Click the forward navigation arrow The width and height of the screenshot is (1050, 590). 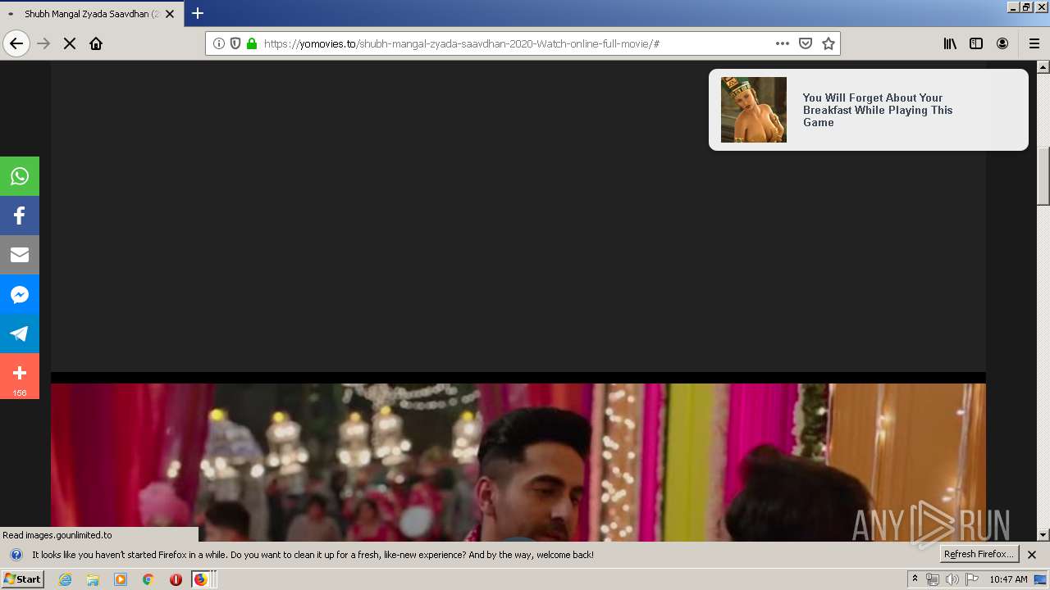pyautogui.click(x=43, y=43)
